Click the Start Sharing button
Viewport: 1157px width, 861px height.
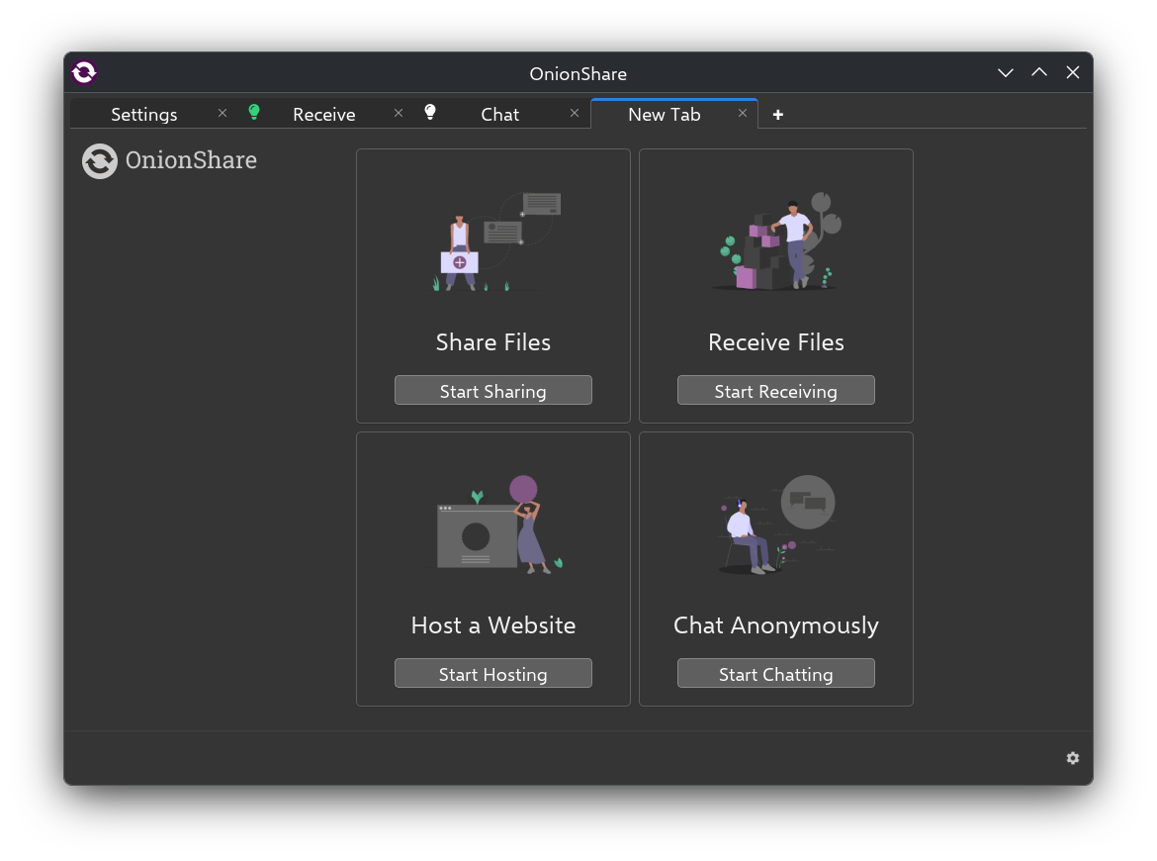click(x=492, y=391)
